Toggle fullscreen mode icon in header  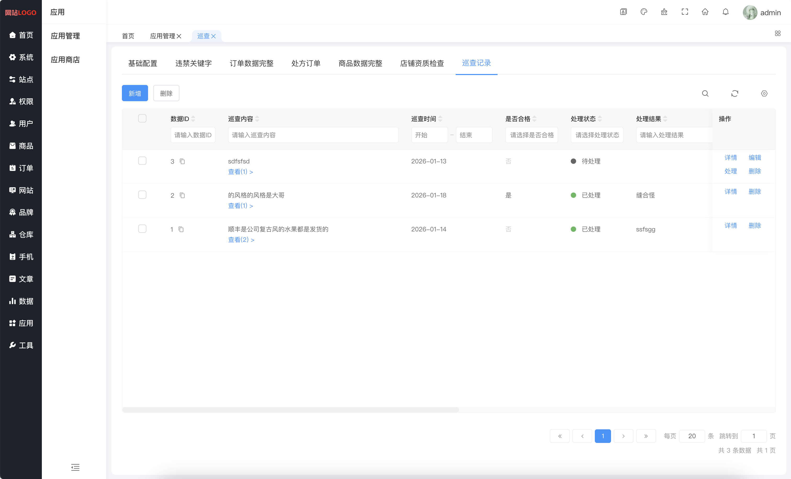point(685,12)
